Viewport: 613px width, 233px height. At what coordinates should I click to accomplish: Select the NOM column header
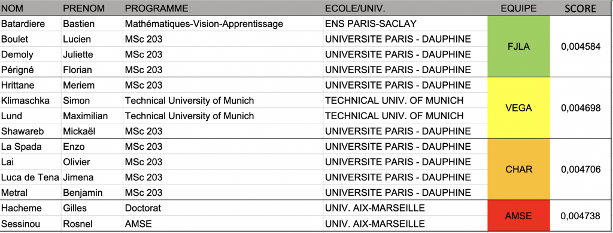(31, 8)
